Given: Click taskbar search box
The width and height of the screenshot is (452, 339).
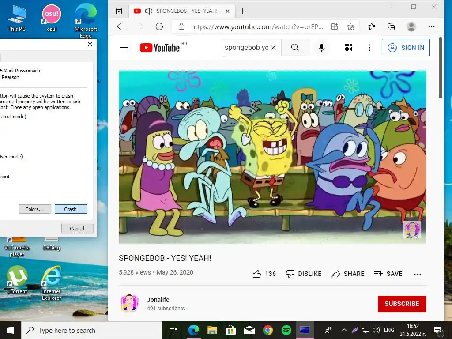Looking at the screenshot, I should point(92,330).
